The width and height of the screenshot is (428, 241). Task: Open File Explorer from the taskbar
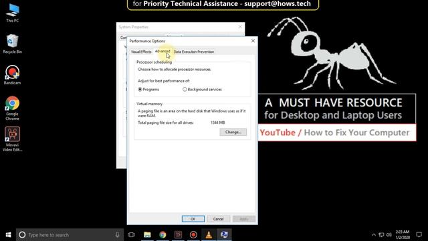(147, 235)
